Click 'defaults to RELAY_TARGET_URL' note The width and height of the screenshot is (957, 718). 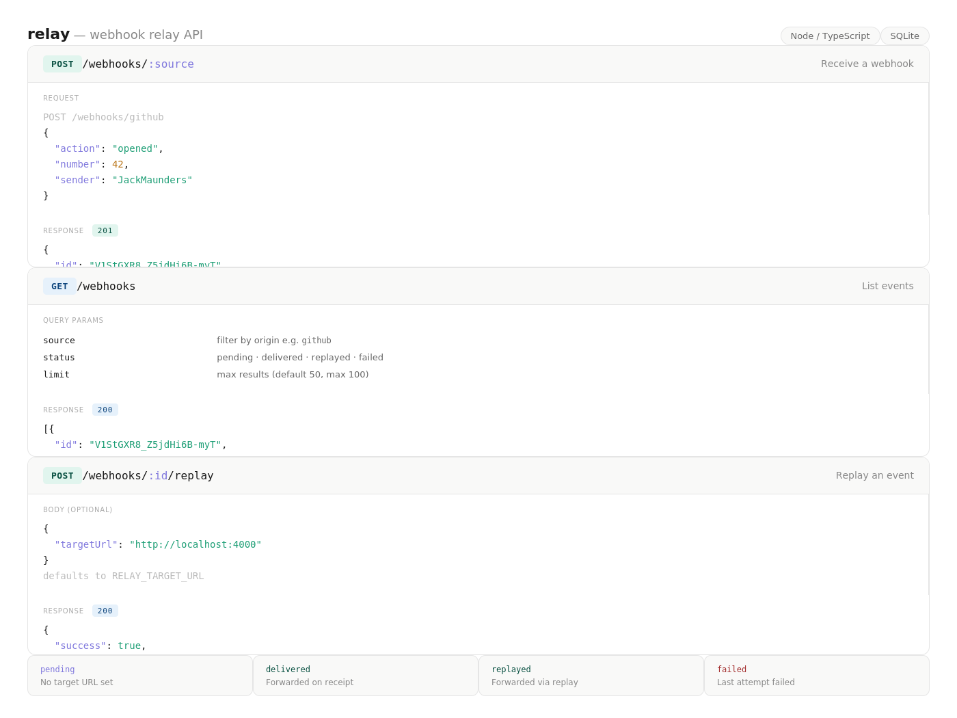click(124, 576)
